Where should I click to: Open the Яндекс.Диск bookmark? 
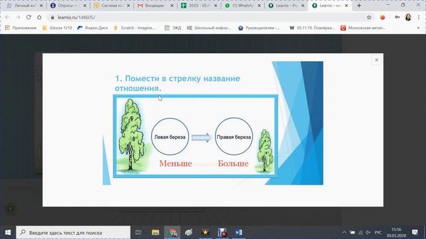click(93, 28)
